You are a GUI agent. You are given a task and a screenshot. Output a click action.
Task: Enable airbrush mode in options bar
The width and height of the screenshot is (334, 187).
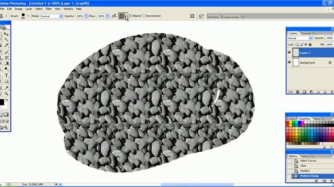(x=114, y=16)
